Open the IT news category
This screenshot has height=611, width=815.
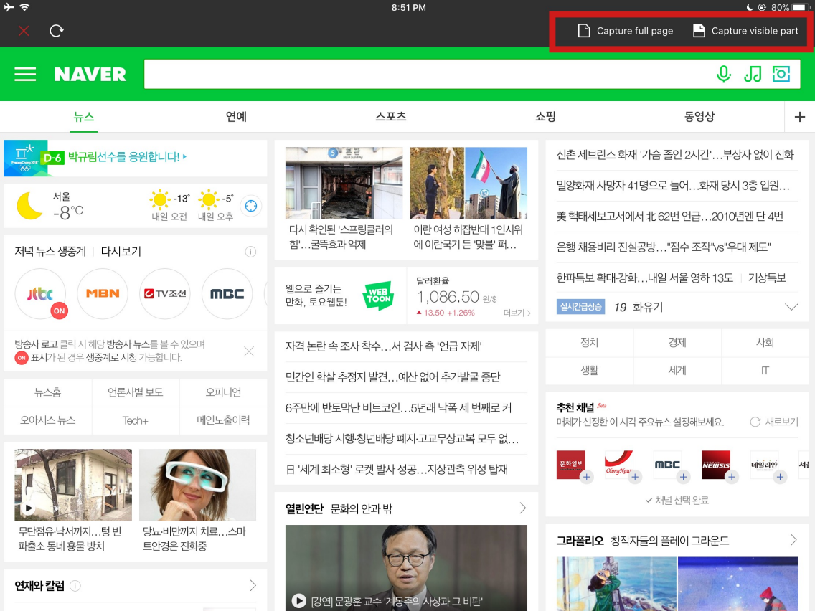coord(765,371)
